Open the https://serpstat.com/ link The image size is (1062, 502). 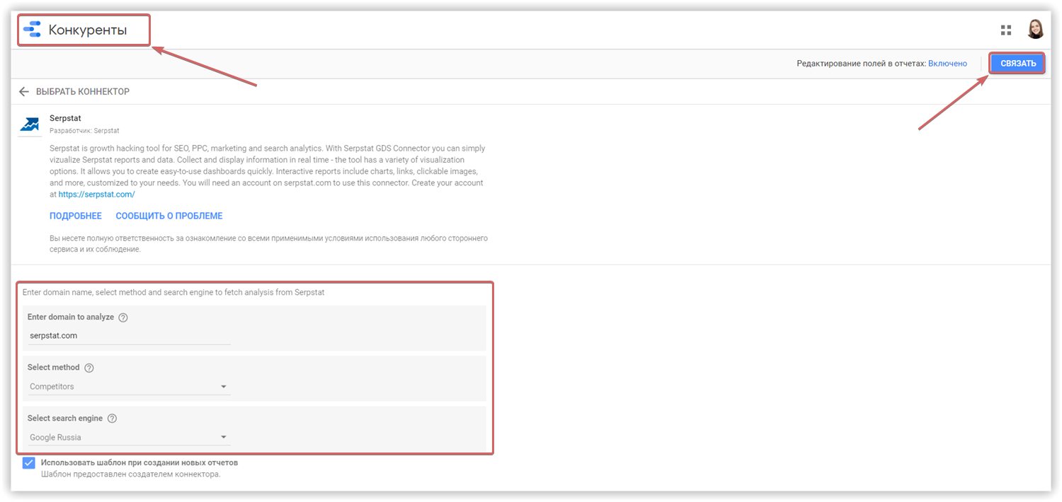[x=97, y=194]
